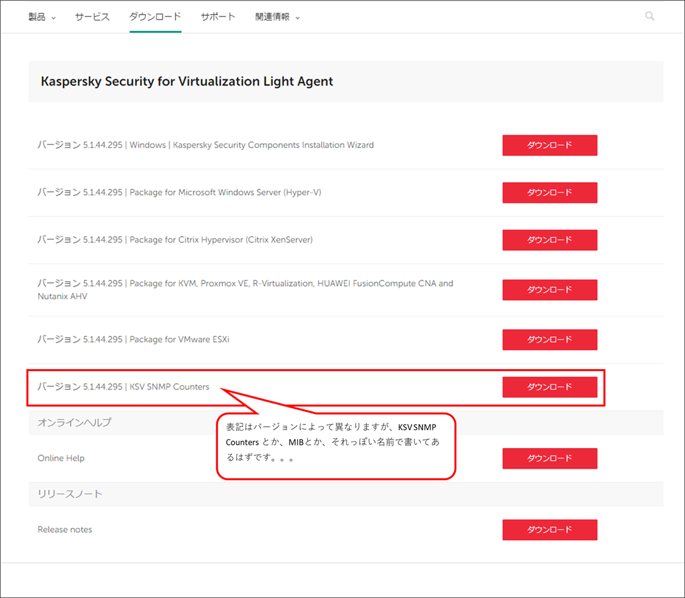This screenshot has width=685, height=598.
Task: Download the KVM and Nutanix AHV package
Action: pos(549,290)
